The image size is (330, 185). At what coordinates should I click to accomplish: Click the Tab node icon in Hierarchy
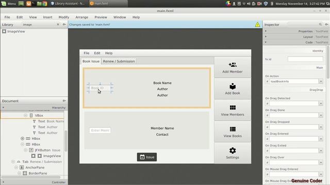point(19,161)
